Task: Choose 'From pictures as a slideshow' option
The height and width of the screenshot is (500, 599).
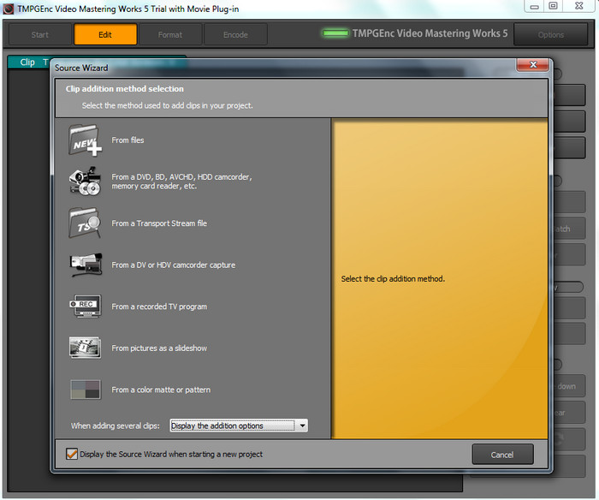Action: (x=159, y=348)
